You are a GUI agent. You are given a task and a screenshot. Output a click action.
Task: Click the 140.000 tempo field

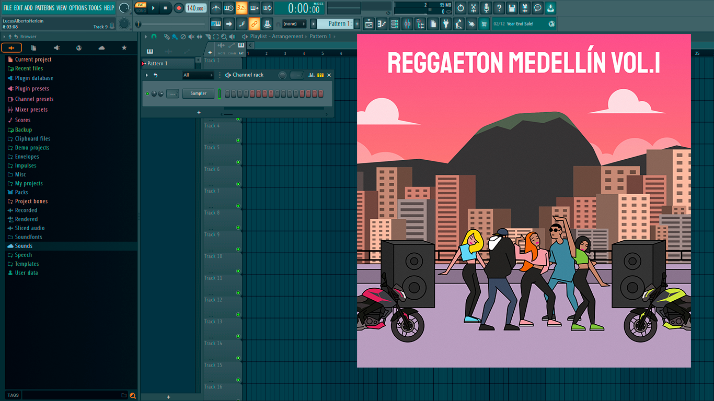[x=196, y=8]
